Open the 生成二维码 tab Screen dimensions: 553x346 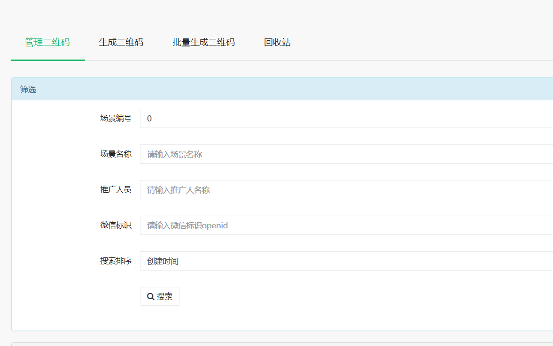click(x=121, y=43)
